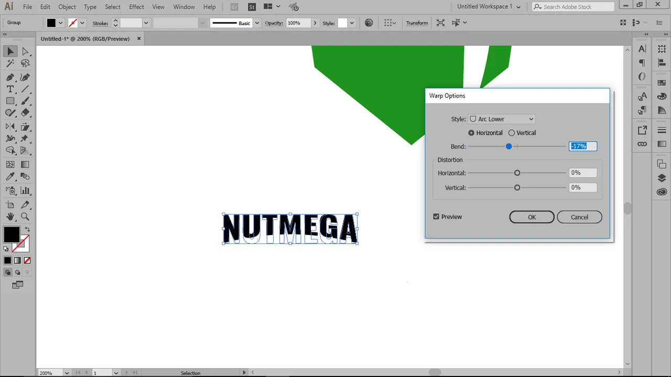This screenshot has width=671, height=377.
Task: Select the Puppet Warp pin tool
Action: tap(25, 139)
